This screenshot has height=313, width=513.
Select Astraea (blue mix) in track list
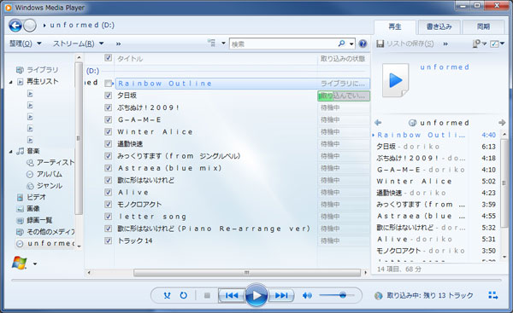coord(169,168)
